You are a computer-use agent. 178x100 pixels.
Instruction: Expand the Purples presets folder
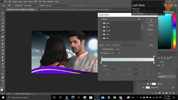(102, 31)
